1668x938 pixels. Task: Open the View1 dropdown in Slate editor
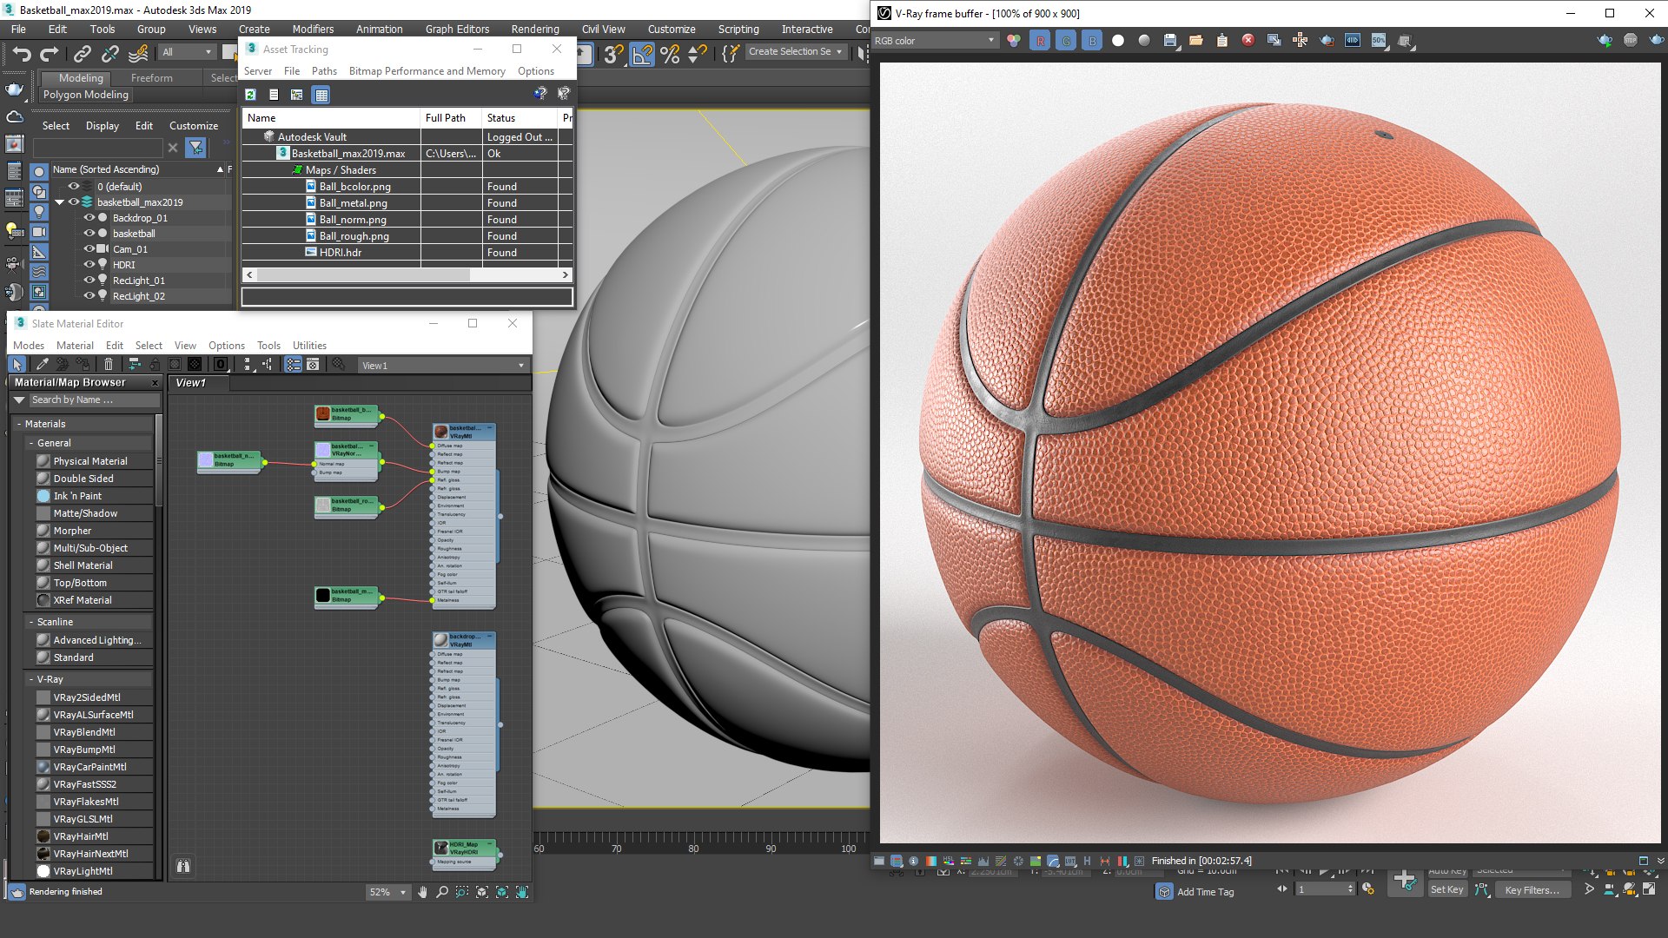click(443, 365)
